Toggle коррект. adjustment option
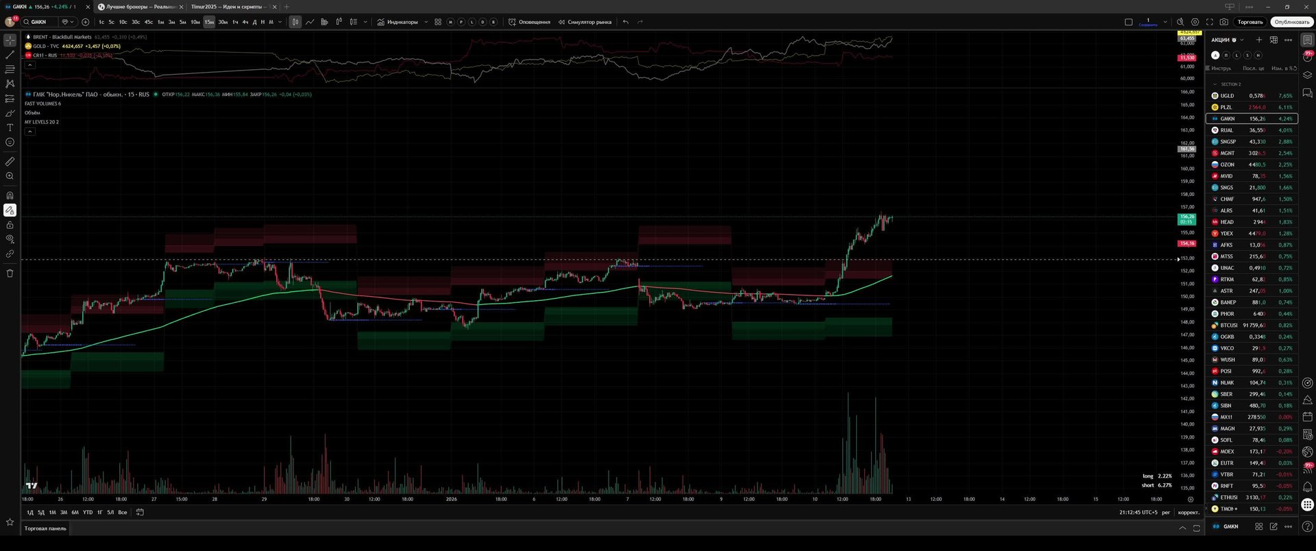The width and height of the screenshot is (1316, 551). [x=1188, y=512]
